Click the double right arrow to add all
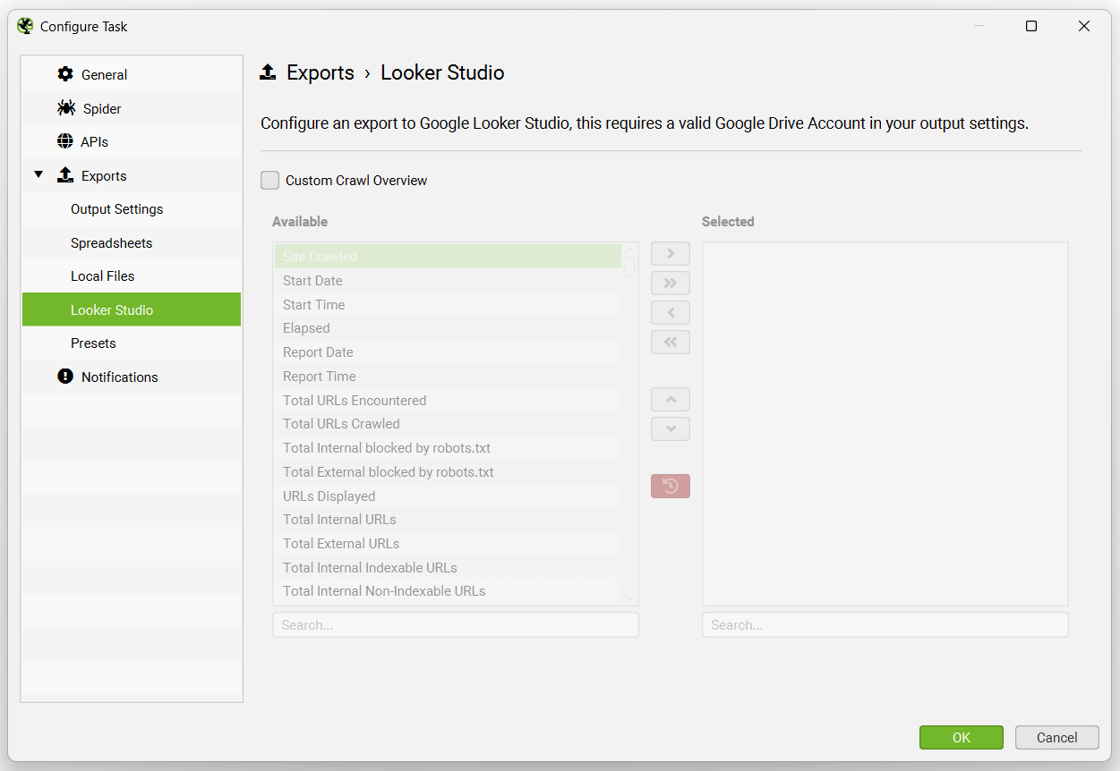1120x771 pixels. (x=670, y=283)
